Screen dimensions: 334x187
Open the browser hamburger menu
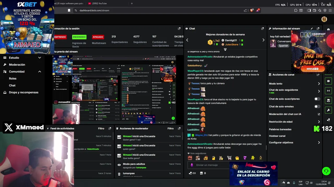330,10
